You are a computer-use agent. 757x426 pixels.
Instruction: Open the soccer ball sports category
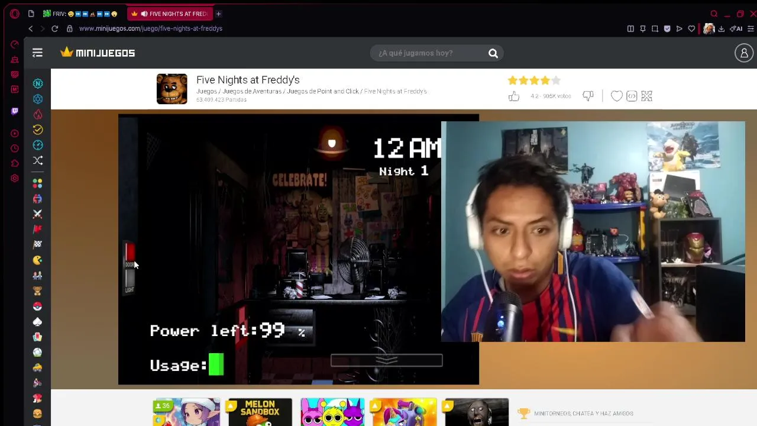coord(38,352)
